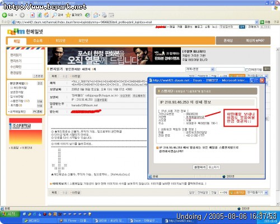
Task: Open the 수신확인 sidebar menu
Action: tap(16, 67)
